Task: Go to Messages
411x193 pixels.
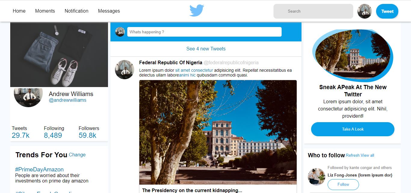Action: pos(109,11)
